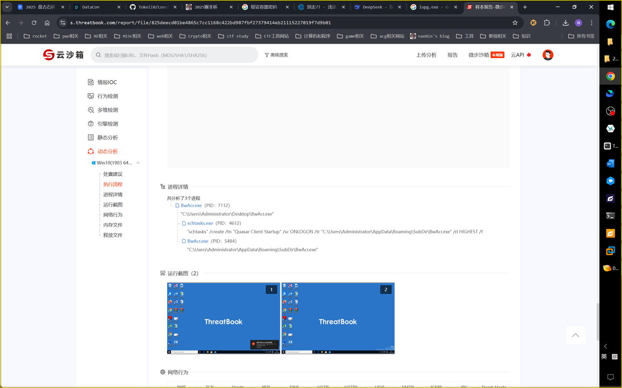Focus the URL/file hash search field

click(174, 55)
